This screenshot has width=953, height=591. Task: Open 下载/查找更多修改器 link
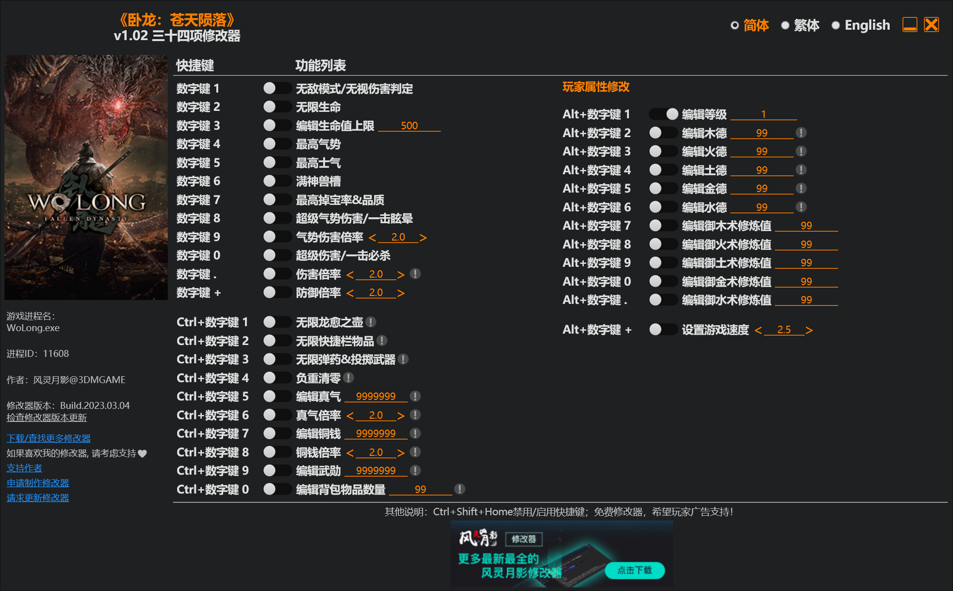(48, 438)
